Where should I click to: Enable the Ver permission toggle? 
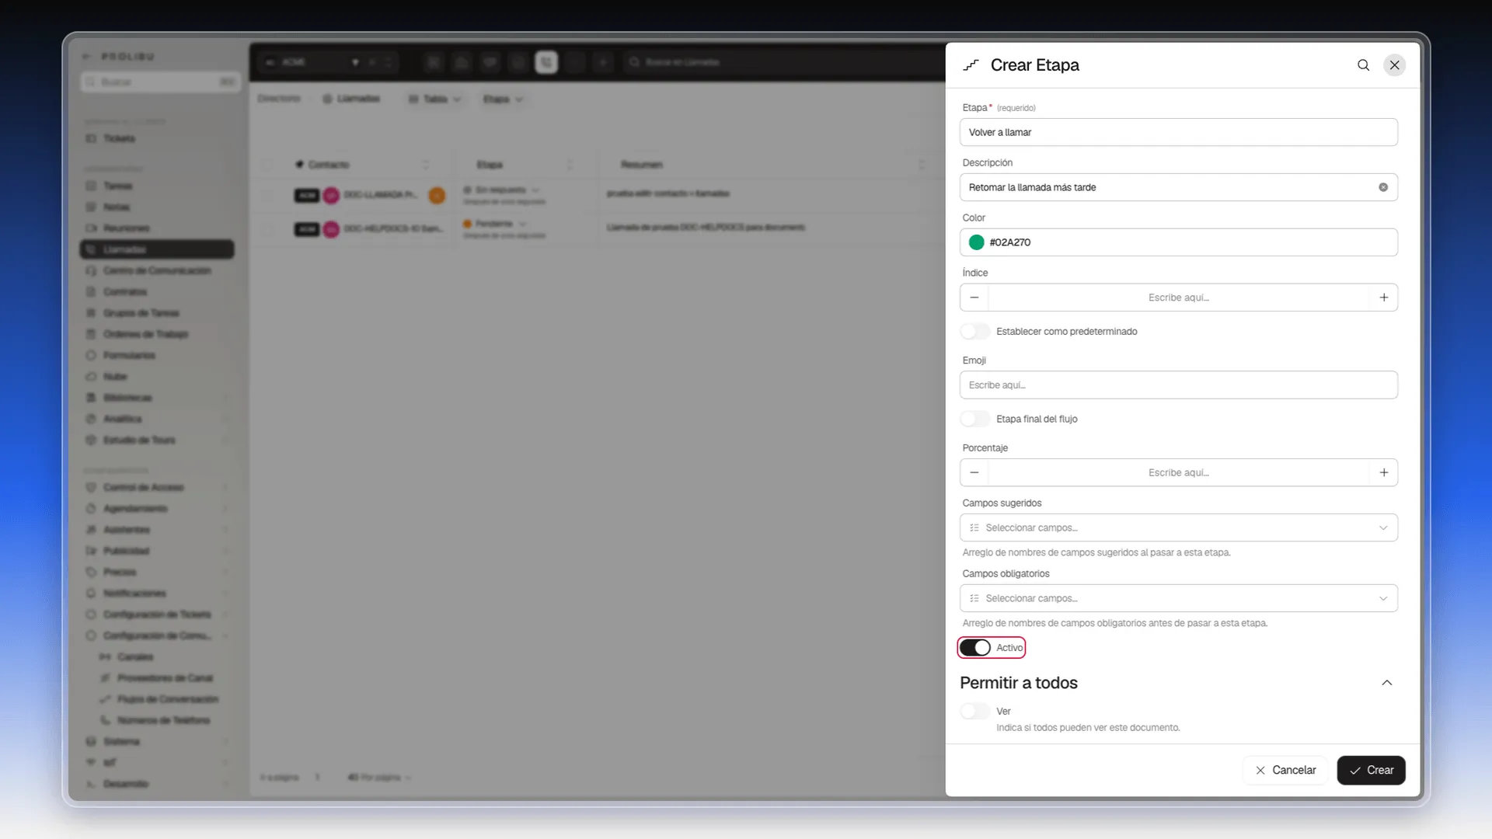[x=975, y=711]
